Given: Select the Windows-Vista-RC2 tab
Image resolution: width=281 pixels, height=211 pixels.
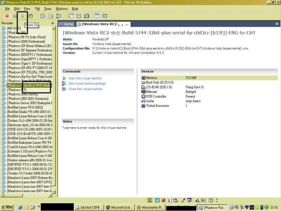Looking at the screenshot, I should tap(103, 24).
